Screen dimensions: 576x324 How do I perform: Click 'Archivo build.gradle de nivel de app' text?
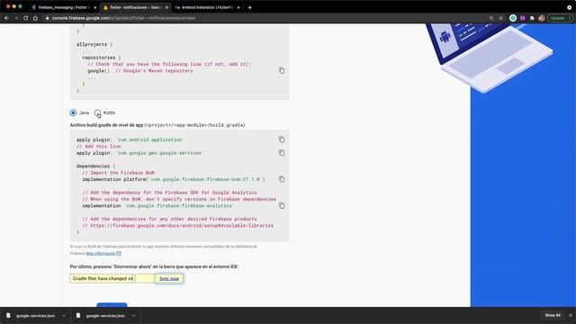tap(106, 125)
